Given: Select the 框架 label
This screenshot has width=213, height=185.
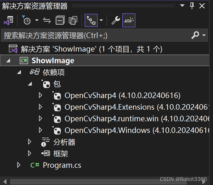Looking at the screenshot, I should (x=61, y=154).
